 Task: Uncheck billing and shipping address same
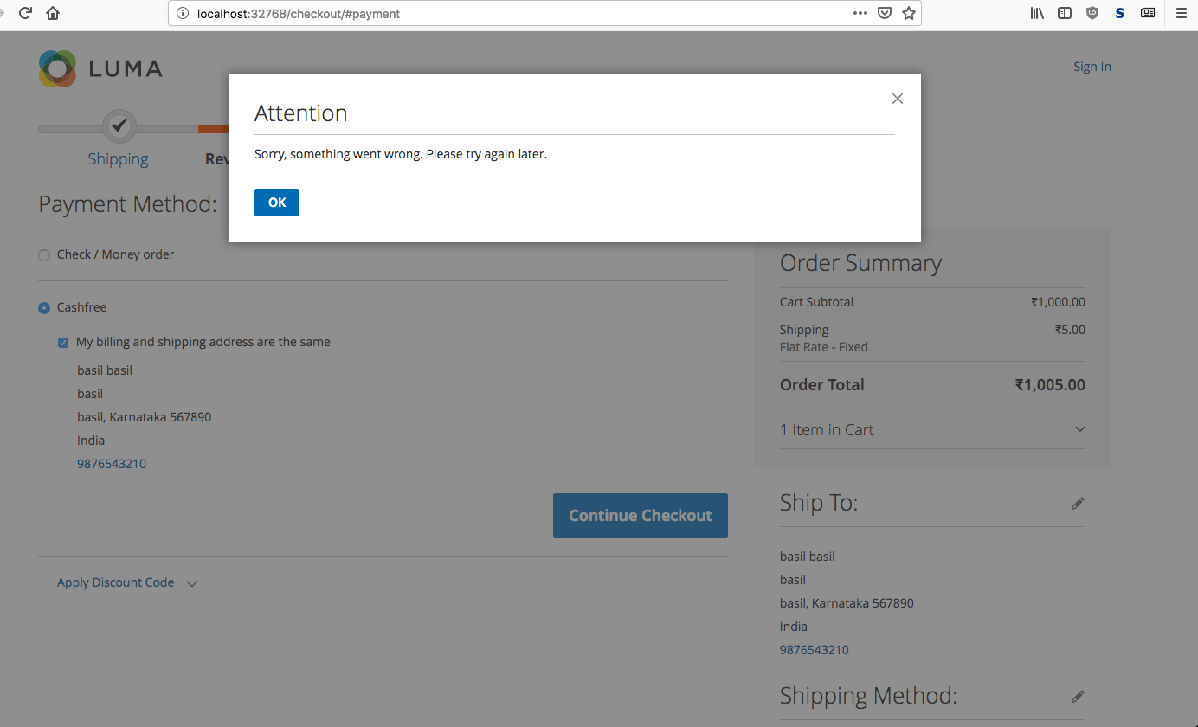pyautogui.click(x=63, y=343)
